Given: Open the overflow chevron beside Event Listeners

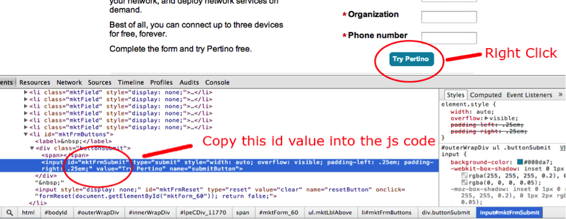Looking at the screenshot, I should point(560,95).
